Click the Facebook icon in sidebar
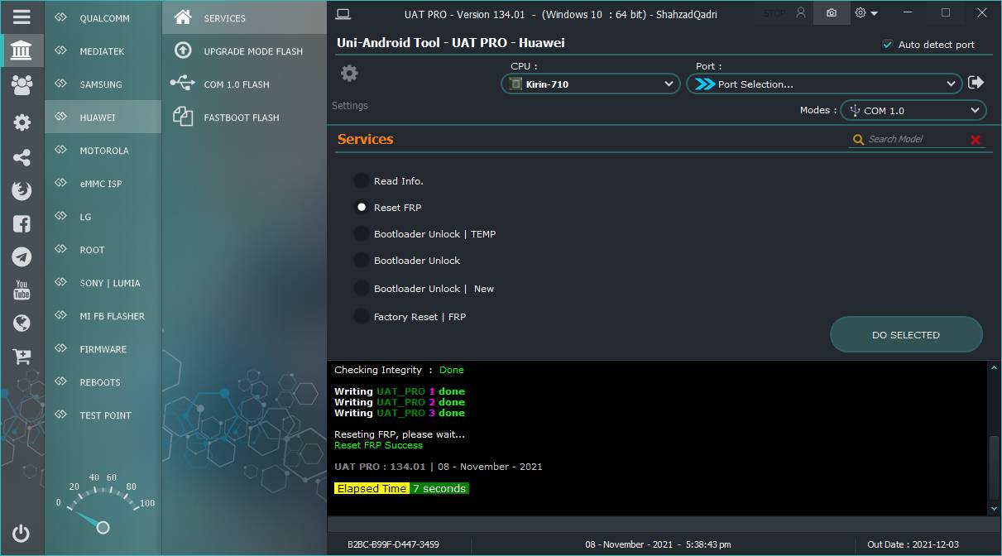The height and width of the screenshot is (556, 1002). point(22,223)
